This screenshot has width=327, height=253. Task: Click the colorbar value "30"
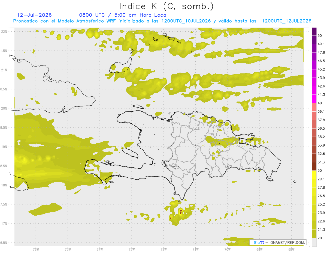(x=320, y=171)
